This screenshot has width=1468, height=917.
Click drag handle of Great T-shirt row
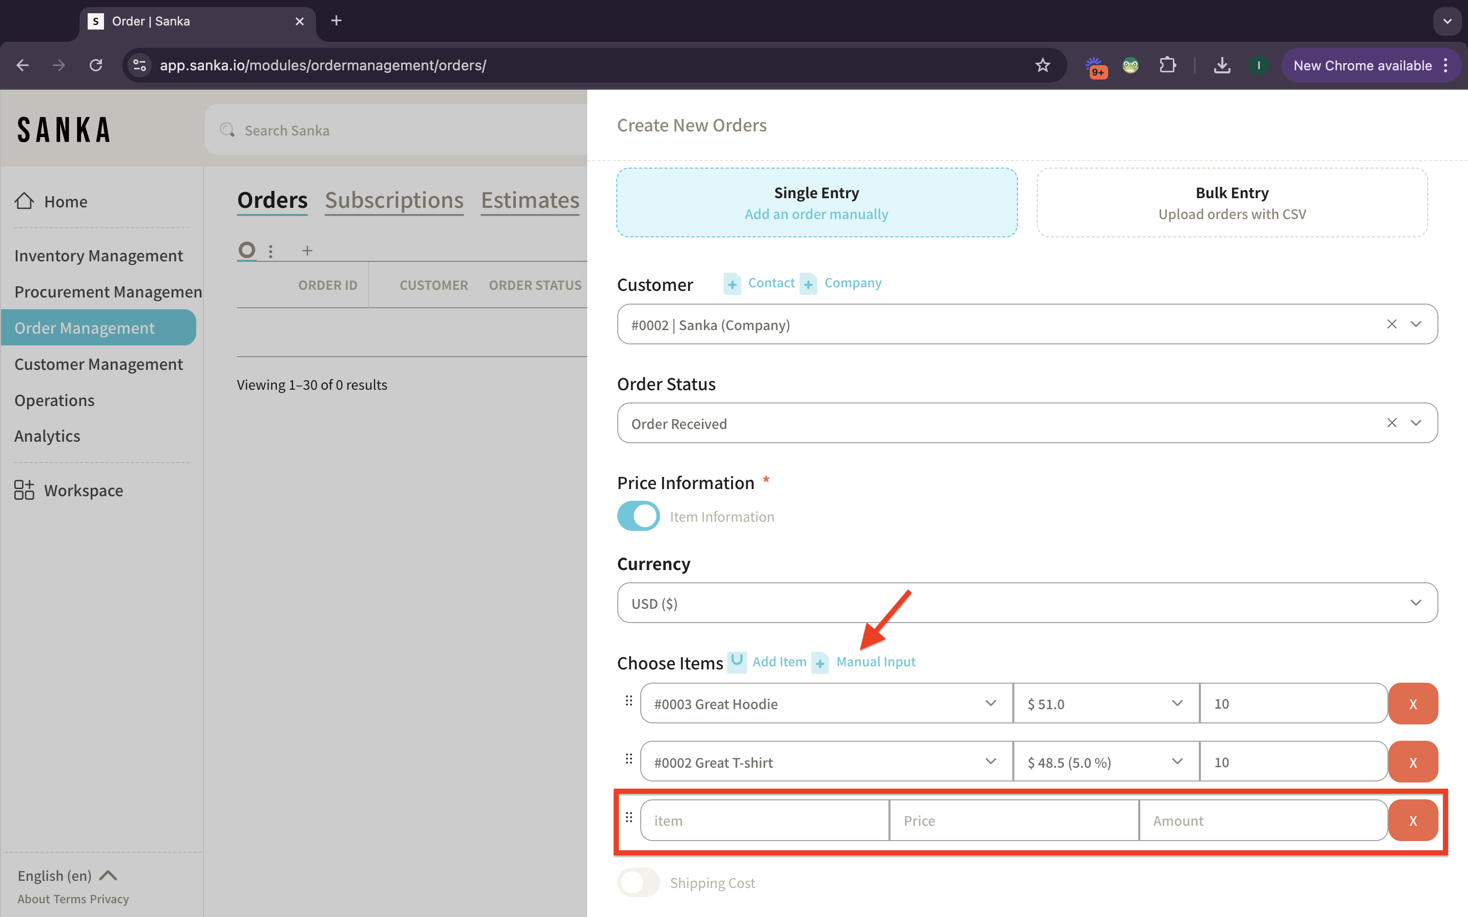tap(629, 759)
